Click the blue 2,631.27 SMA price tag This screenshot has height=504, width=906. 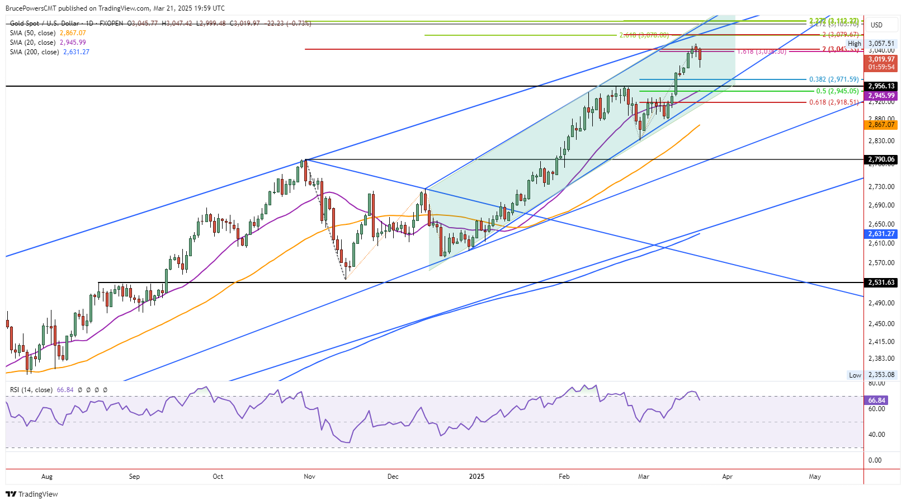[x=881, y=234]
